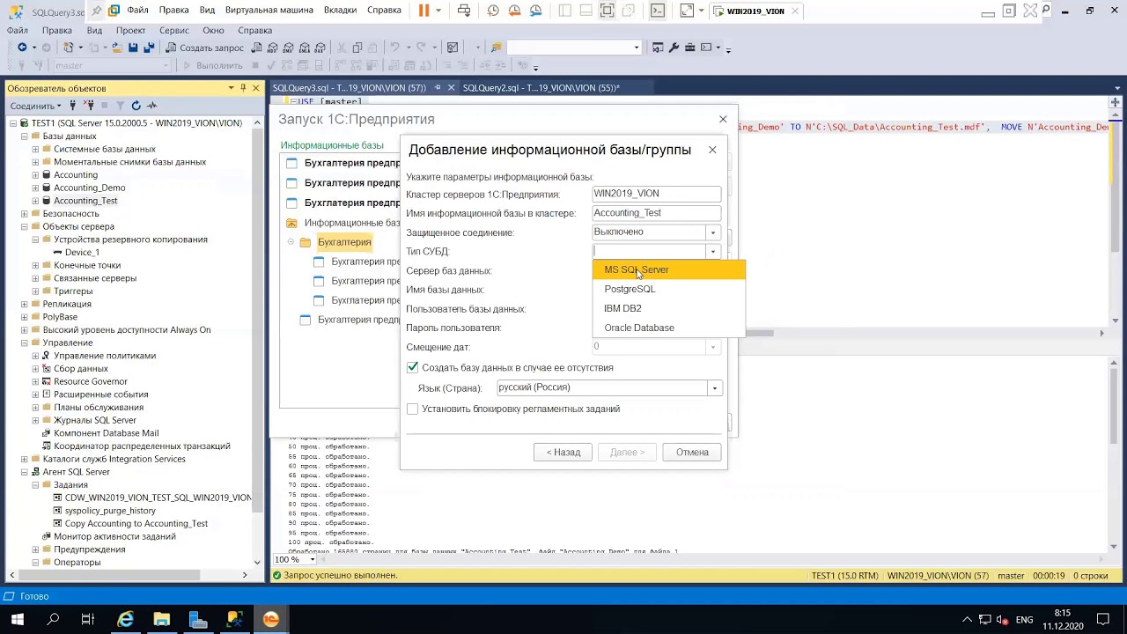Expand the 'Репликация' tree node
This screenshot has height=634, width=1127.
[x=25, y=304]
